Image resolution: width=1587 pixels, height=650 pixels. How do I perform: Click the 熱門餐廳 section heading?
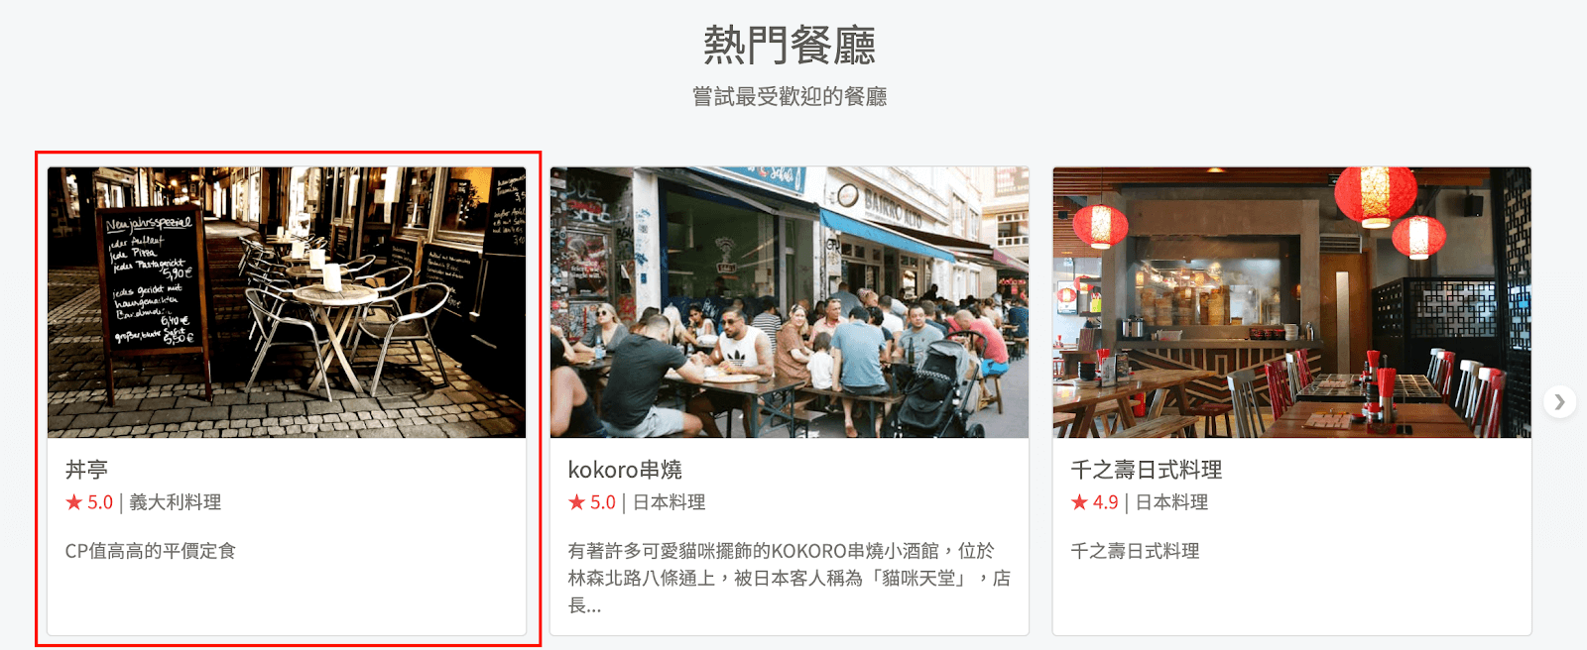pos(790,46)
